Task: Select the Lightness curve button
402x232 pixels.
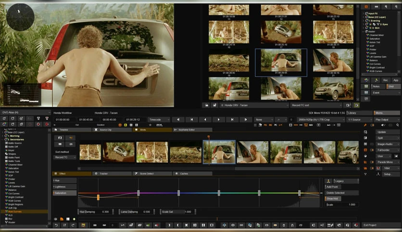Action: click(64, 186)
